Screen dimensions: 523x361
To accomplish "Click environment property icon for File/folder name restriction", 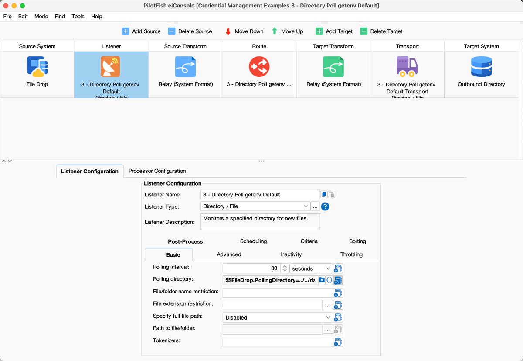I will tap(338, 293).
